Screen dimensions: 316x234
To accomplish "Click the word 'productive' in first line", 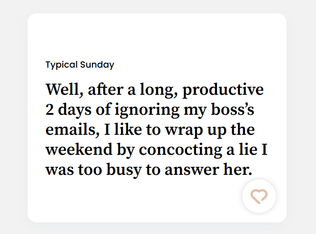I will pos(223,90).
